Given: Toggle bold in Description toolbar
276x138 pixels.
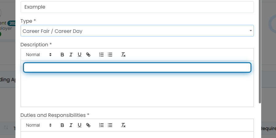Looking at the screenshot, I should 62,55.
